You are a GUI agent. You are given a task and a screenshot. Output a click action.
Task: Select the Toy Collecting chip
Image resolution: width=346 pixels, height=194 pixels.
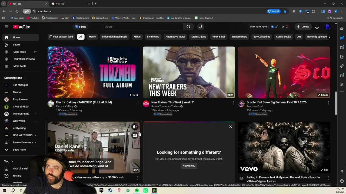261,37
